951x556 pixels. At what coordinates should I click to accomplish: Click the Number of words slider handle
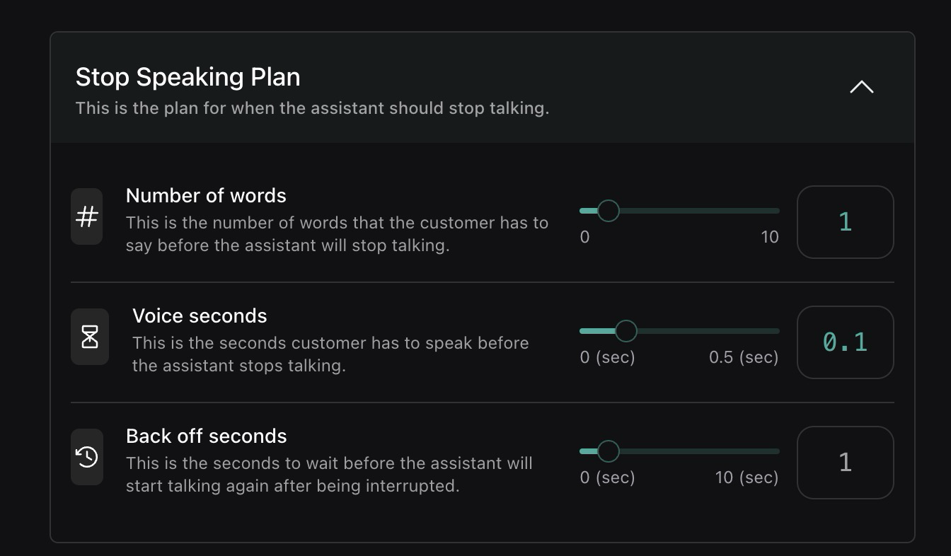click(608, 211)
